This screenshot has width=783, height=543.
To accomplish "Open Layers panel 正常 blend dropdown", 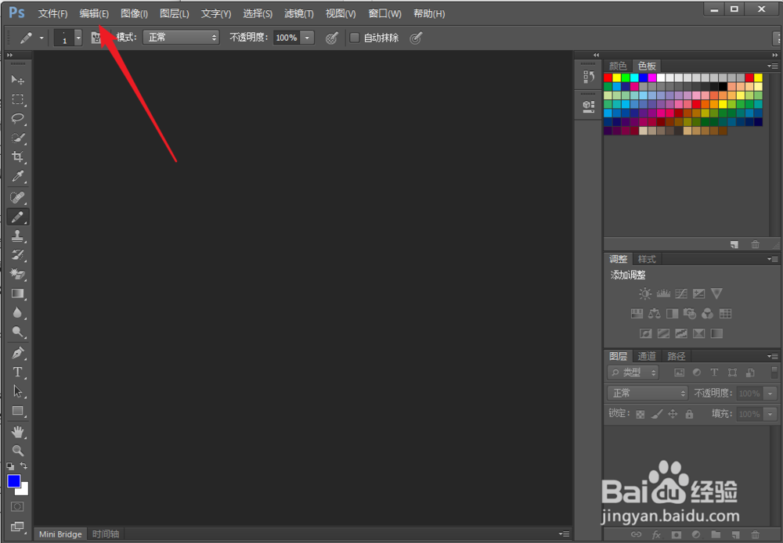I will [x=648, y=394].
